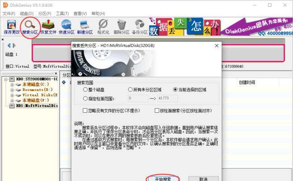Viewport: 293px width, 181px height.
Task: Go to previous disk with left arrow
Action: coord(9,45)
